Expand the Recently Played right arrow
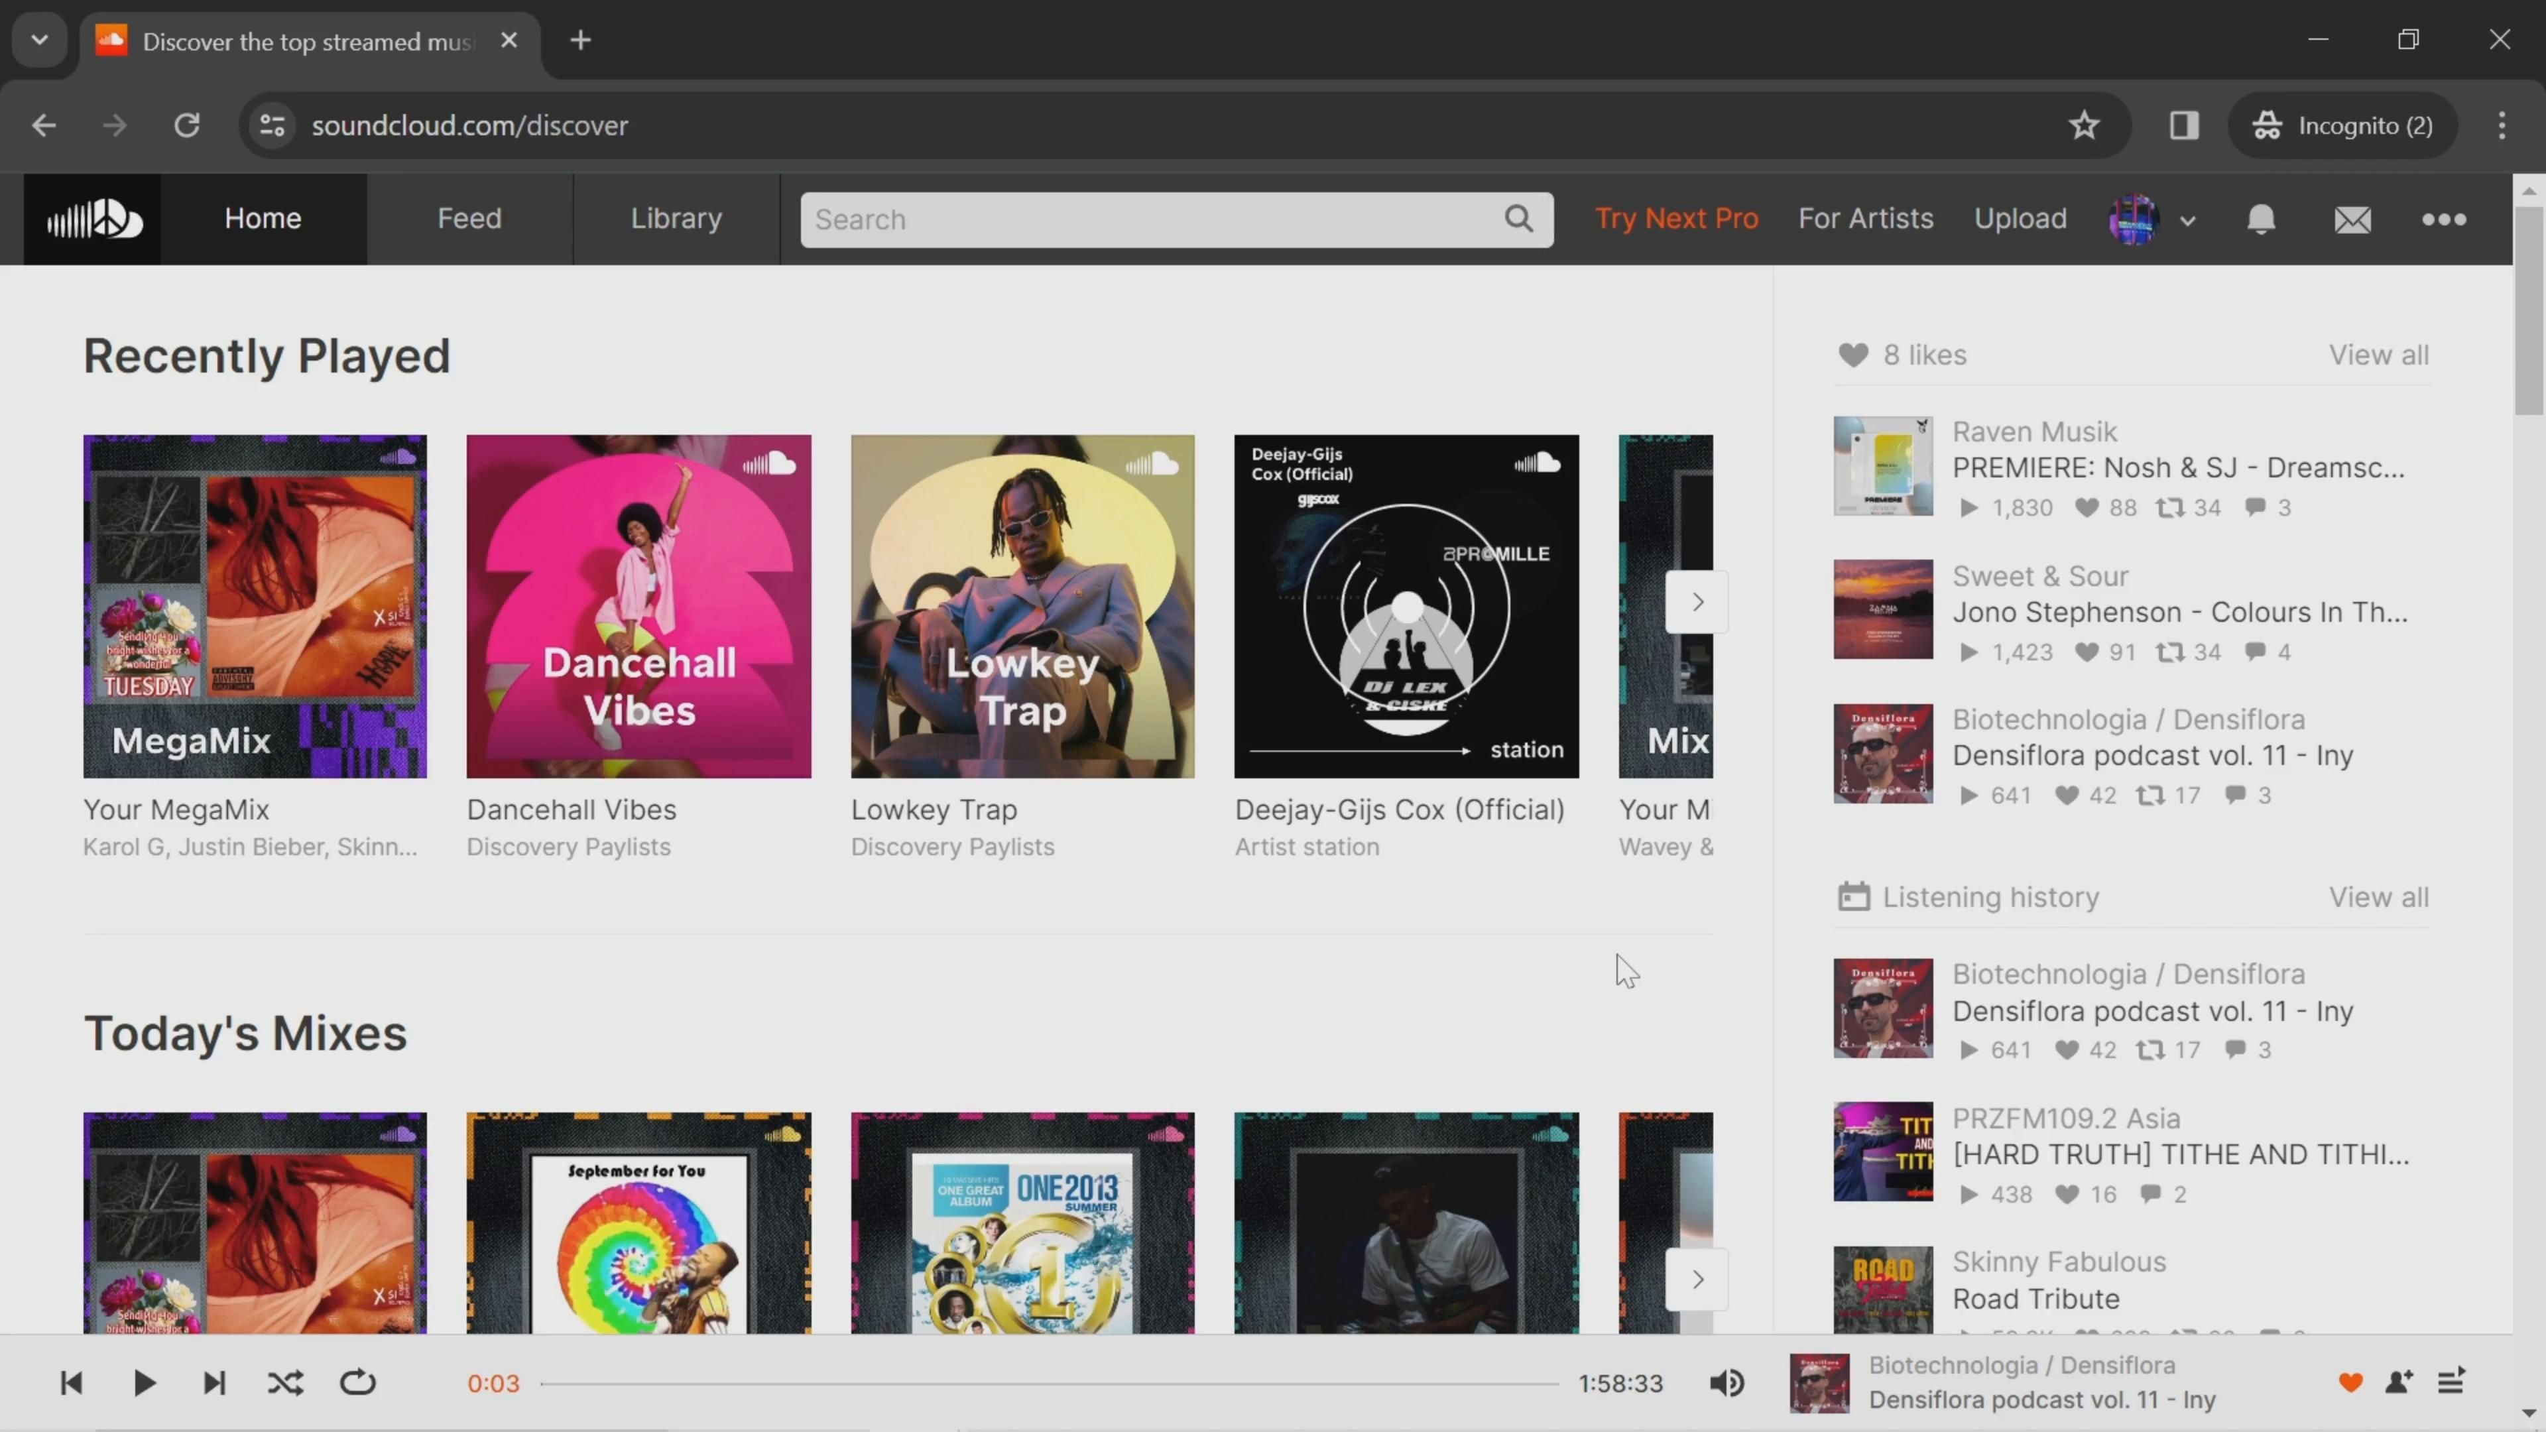 point(1698,601)
